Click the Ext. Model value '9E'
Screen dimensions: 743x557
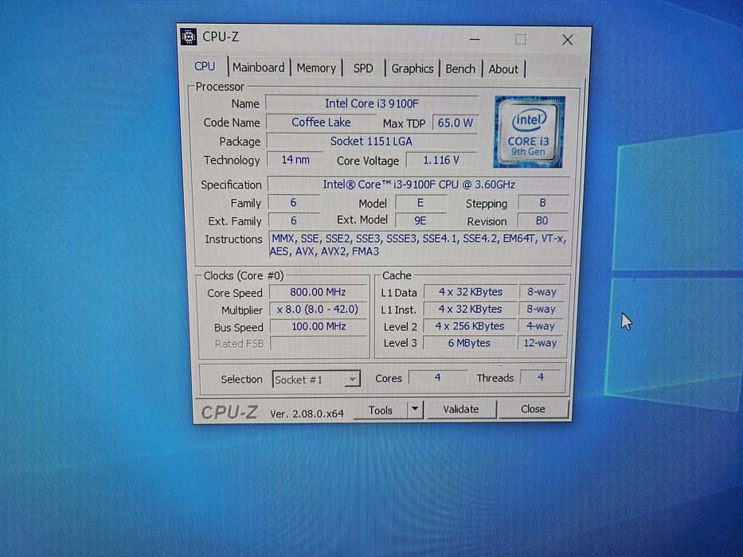(x=420, y=220)
